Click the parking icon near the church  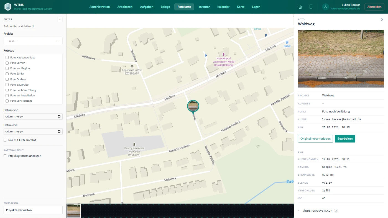point(206,56)
